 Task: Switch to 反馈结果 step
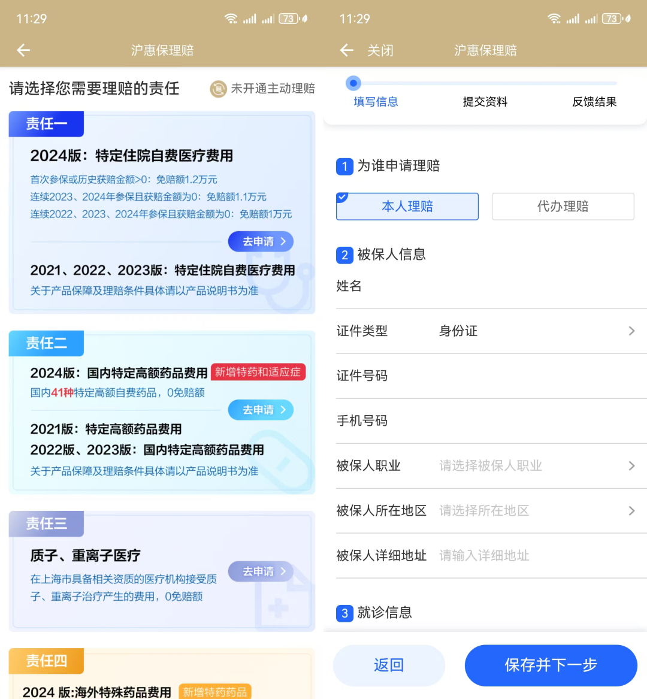click(594, 102)
